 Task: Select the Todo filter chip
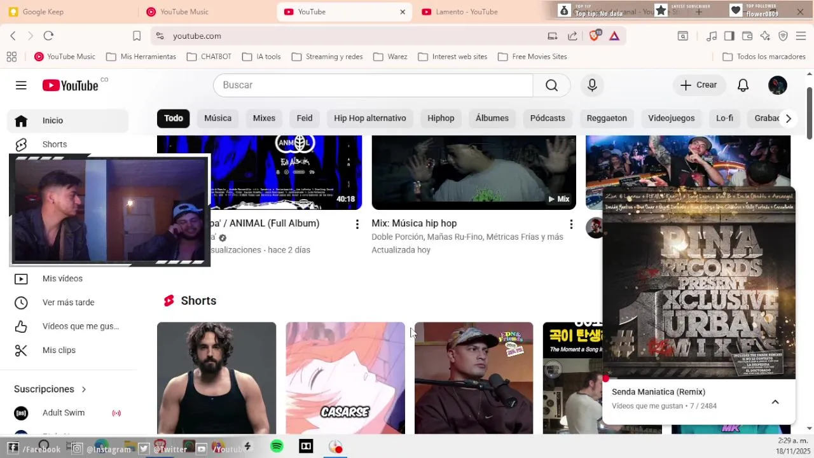pyautogui.click(x=174, y=118)
